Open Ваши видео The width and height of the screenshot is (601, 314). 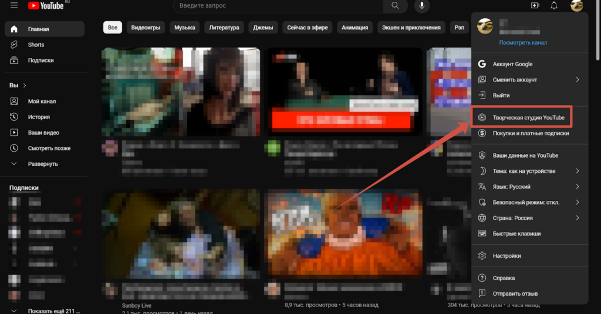(x=45, y=133)
